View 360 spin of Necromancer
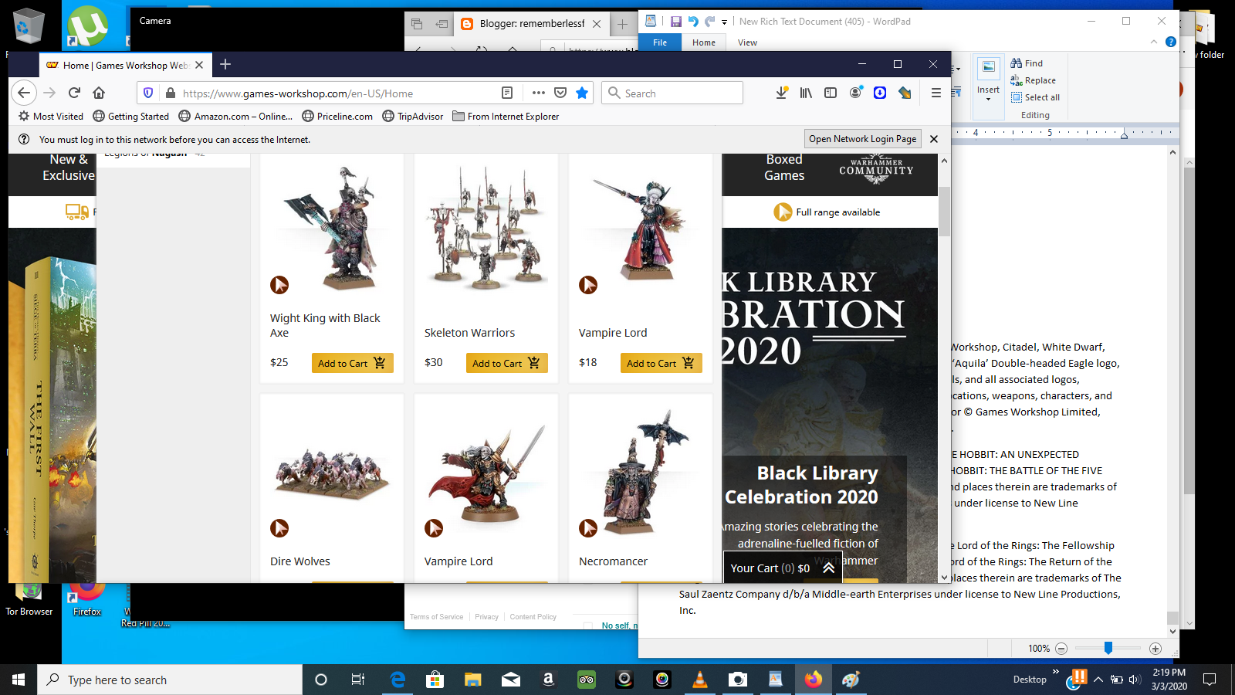The width and height of the screenshot is (1235, 695). (588, 528)
